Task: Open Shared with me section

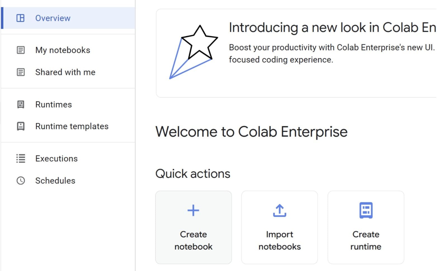Action: [x=65, y=72]
